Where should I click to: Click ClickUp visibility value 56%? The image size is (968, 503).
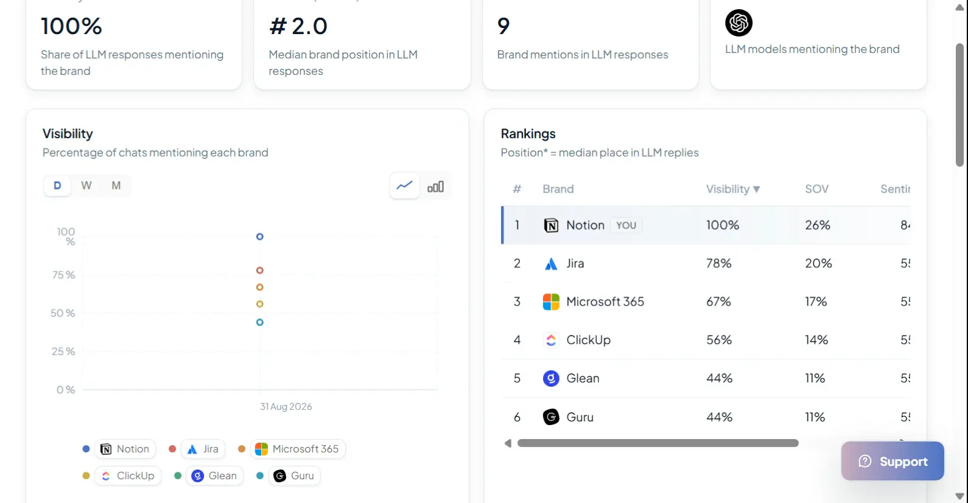pyautogui.click(x=719, y=340)
